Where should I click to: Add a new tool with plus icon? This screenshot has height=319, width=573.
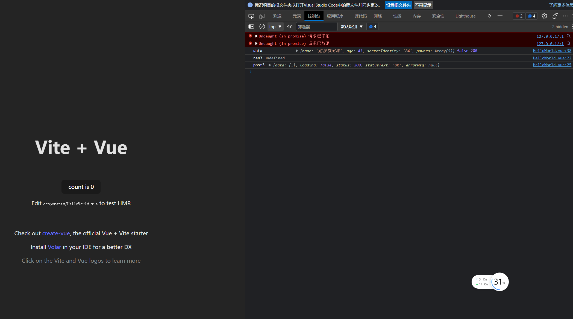500,16
